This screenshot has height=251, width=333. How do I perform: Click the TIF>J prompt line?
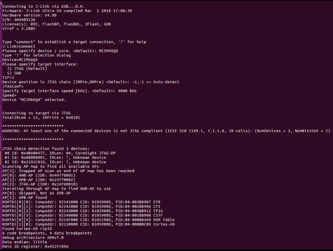coord(8,78)
